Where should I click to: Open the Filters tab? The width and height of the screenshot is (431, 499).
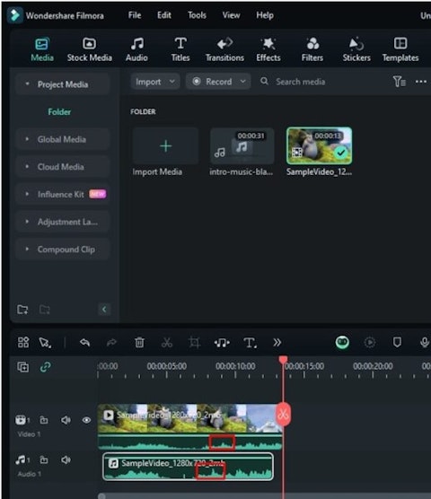tap(312, 49)
